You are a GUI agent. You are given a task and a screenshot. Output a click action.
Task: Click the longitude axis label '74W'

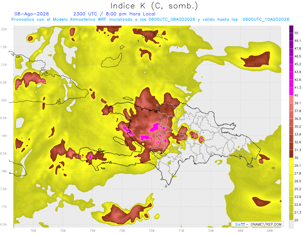click(92, 230)
